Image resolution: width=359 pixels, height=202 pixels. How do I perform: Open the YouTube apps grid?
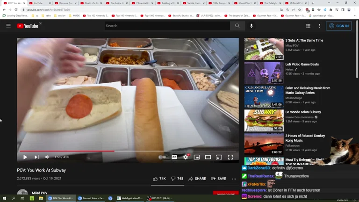(x=308, y=26)
